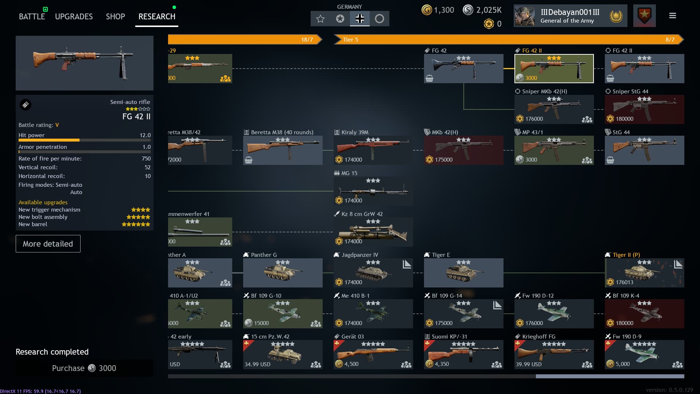Click the gold coin currency icon
The height and width of the screenshot is (394, 700).
pyautogui.click(x=427, y=10)
